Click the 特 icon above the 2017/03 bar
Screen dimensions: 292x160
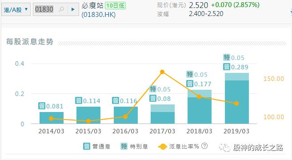153,89
